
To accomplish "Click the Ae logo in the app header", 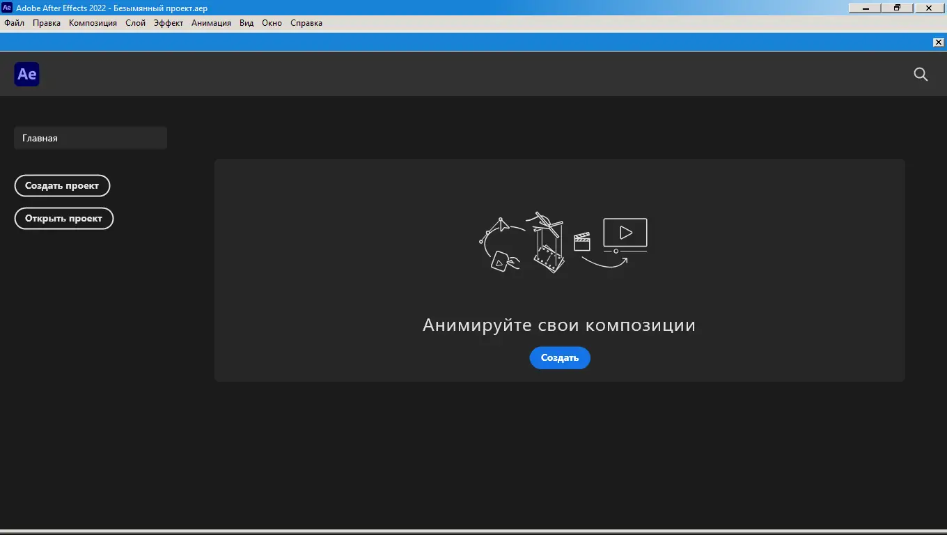I will pos(26,74).
